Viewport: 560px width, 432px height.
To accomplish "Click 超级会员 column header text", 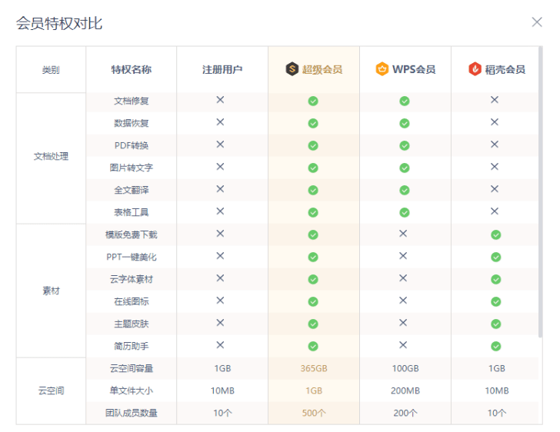I will (322, 69).
